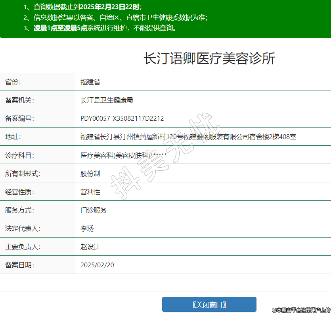
Task: Click the 省份 field label
Action: pos(13,82)
